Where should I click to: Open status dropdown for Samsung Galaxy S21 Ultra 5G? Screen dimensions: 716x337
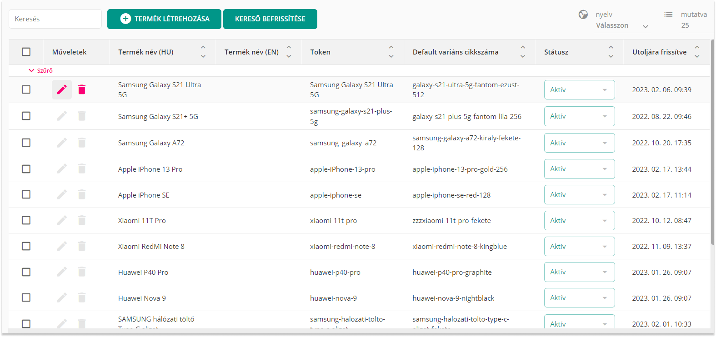click(579, 89)
